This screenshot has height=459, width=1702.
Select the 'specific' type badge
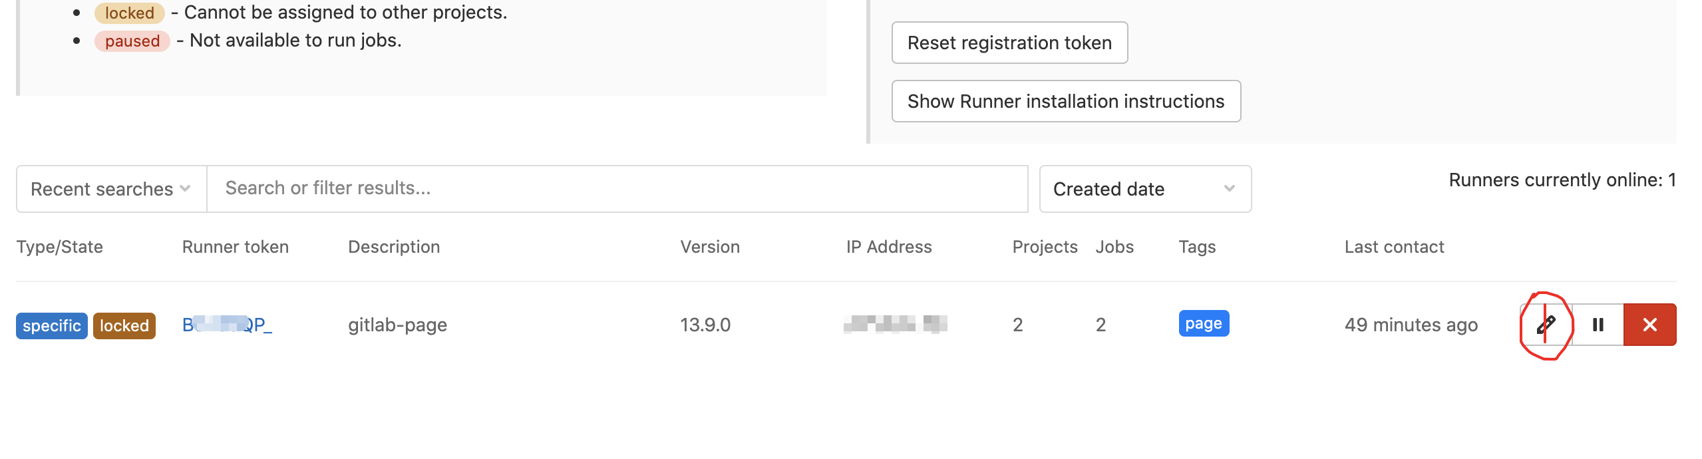click(51, 325)
